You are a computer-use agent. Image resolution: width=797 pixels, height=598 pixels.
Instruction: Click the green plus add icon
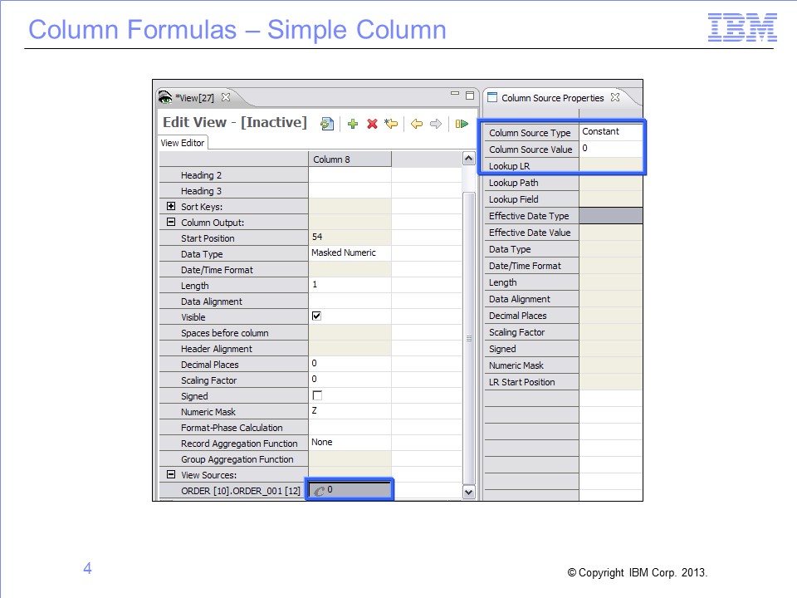[353, 124]
